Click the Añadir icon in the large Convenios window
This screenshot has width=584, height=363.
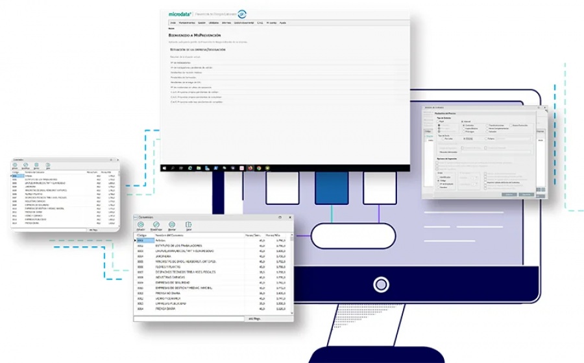click(x=141, y=225)
